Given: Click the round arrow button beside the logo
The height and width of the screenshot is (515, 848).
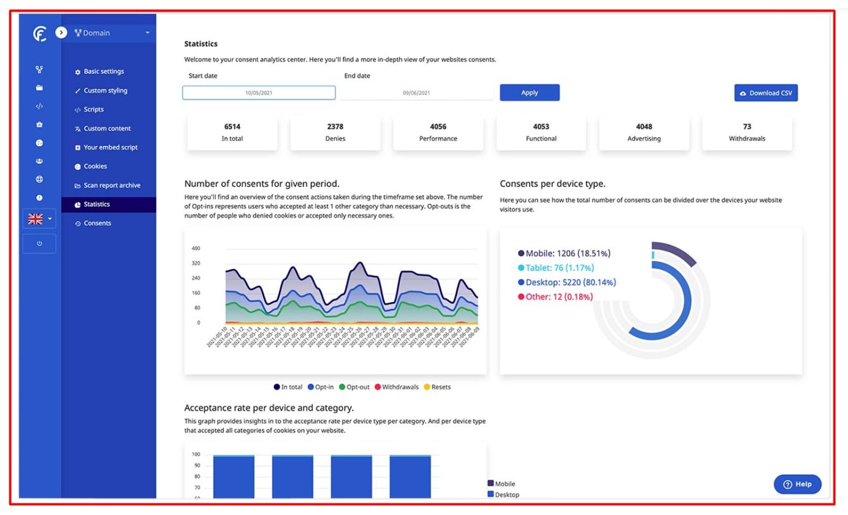Looking at the screenshot, I should [61, 33].
